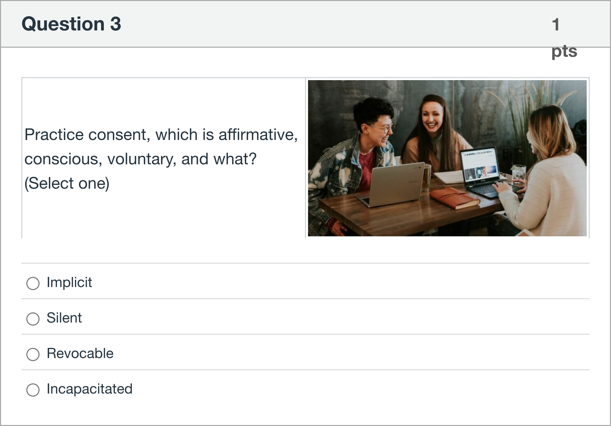The image size is (611, 426).
Task: Click the "1" point value in header
Action: (556, 25)
